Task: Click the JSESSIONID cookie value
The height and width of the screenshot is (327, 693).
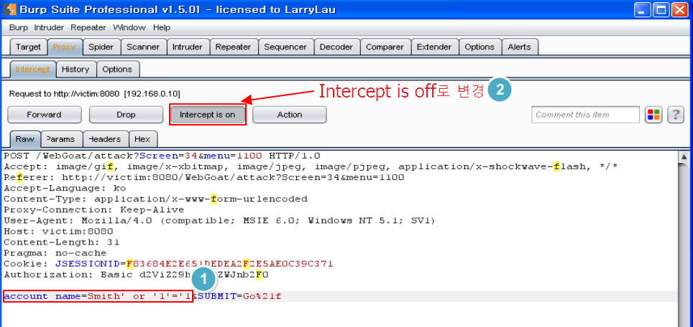Action: 229,264
